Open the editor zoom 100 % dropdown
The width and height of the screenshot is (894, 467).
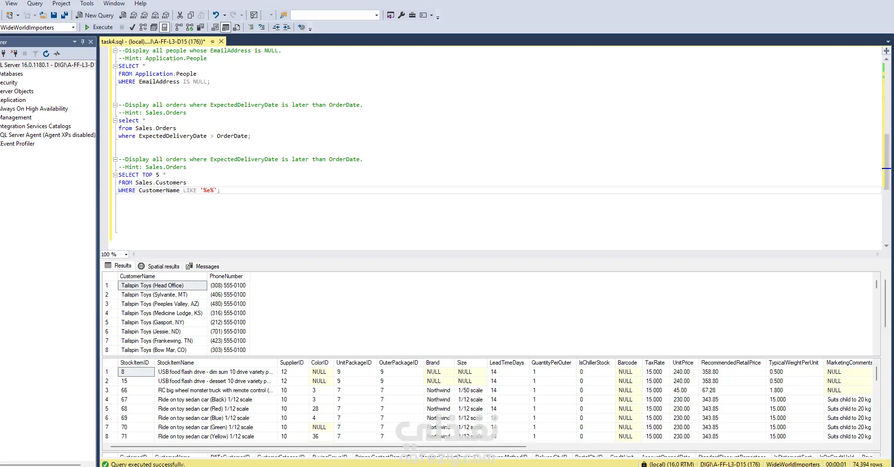[126, 254]
